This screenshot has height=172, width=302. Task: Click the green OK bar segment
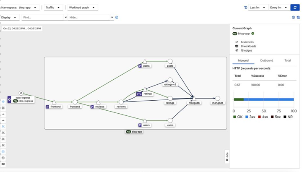pyautogui.click(x=239, y=99)
